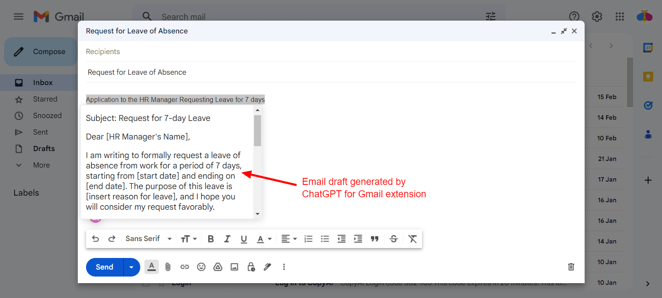Open more options three-dot menu
This screenshot has width=662, height=298.
coord(284,267)
